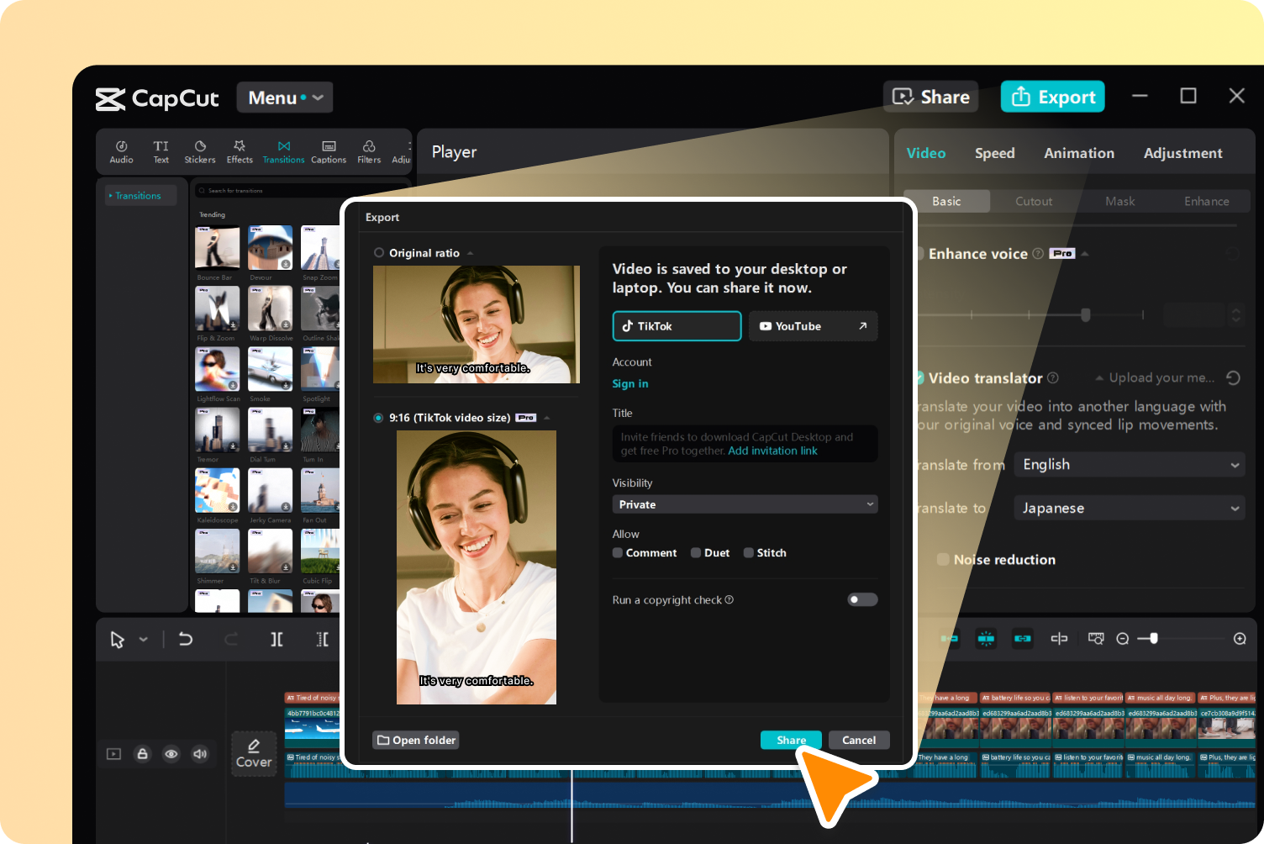Collapse the Original ratio section arrow

pos(470,253)
